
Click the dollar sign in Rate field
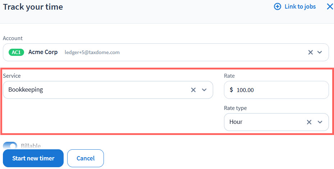pyautogui.click(x=231, y=90)
